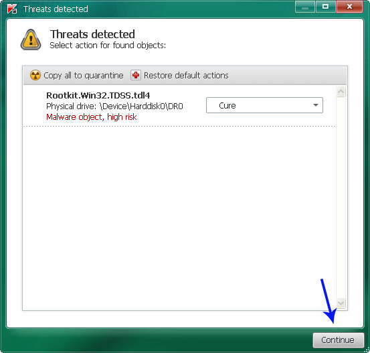Click the red cross Restore defaults icon
370x353 pixels.
pos(136,75)
